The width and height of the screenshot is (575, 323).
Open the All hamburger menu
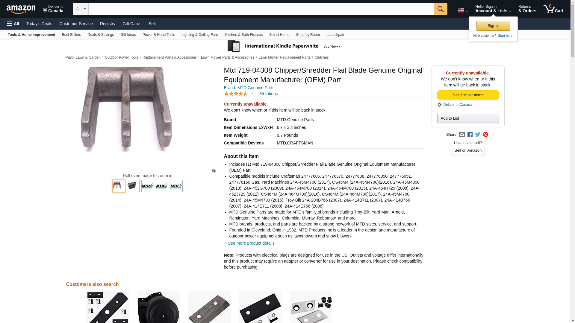13,24
